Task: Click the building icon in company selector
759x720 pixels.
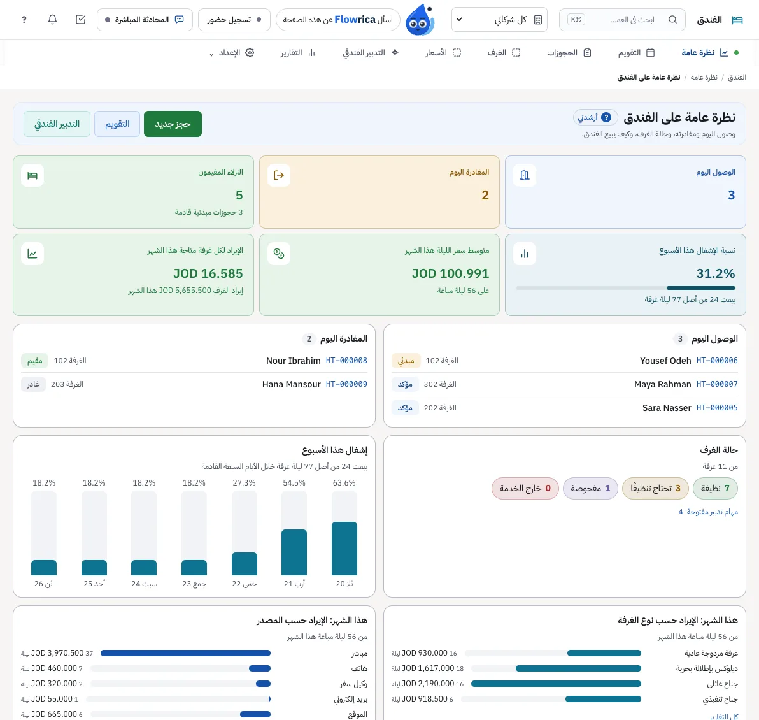Action: 538,20
